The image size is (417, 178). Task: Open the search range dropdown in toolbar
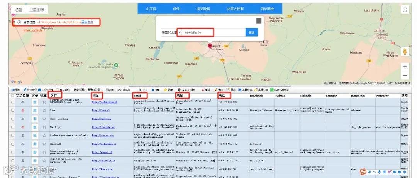(x=95, y=90)
